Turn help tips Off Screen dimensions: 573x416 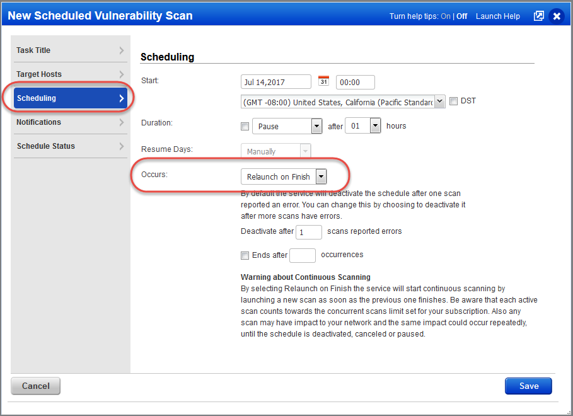461,16
